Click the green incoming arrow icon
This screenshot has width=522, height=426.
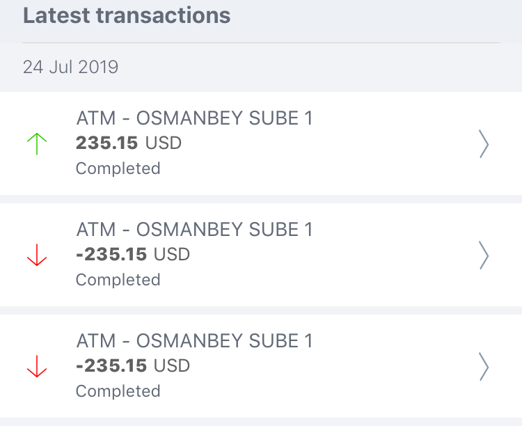(36, 144)
